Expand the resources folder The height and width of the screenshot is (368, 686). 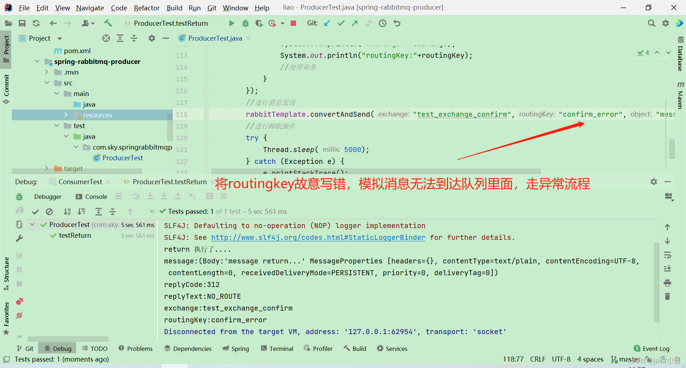click(x=66, y=115)
